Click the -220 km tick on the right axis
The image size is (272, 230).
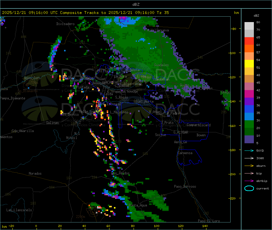pos(232,199)
